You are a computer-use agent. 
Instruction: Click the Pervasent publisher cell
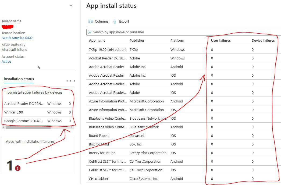click(x=137, y=136)
